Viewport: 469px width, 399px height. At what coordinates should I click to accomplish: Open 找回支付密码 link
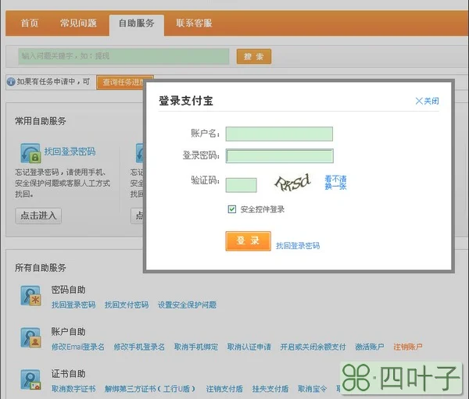pyautogui.click(x=127, y=305)
